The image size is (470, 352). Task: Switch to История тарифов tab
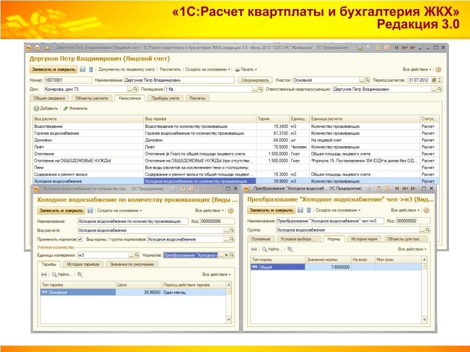coord(83,264)
